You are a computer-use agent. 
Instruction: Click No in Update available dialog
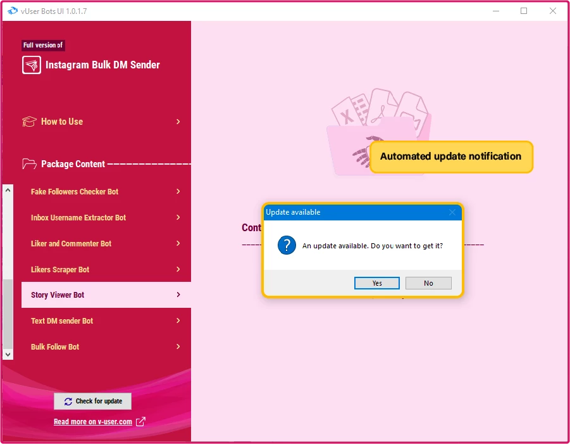pyautogui.click(x=428, y=283)
